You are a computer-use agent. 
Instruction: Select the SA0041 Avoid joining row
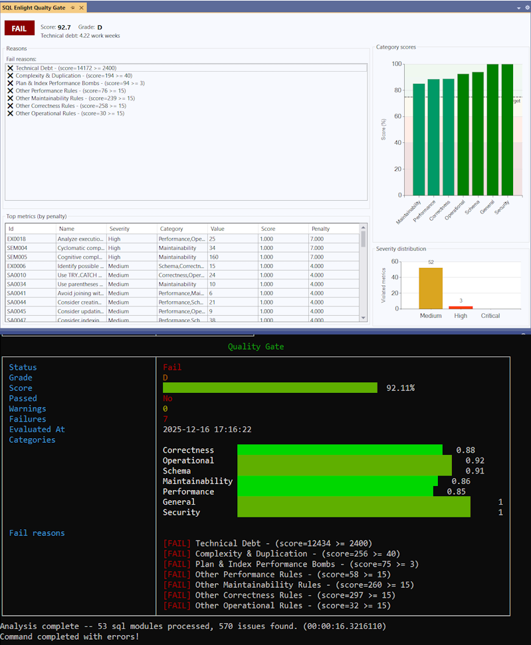click(x=183, y=293)
